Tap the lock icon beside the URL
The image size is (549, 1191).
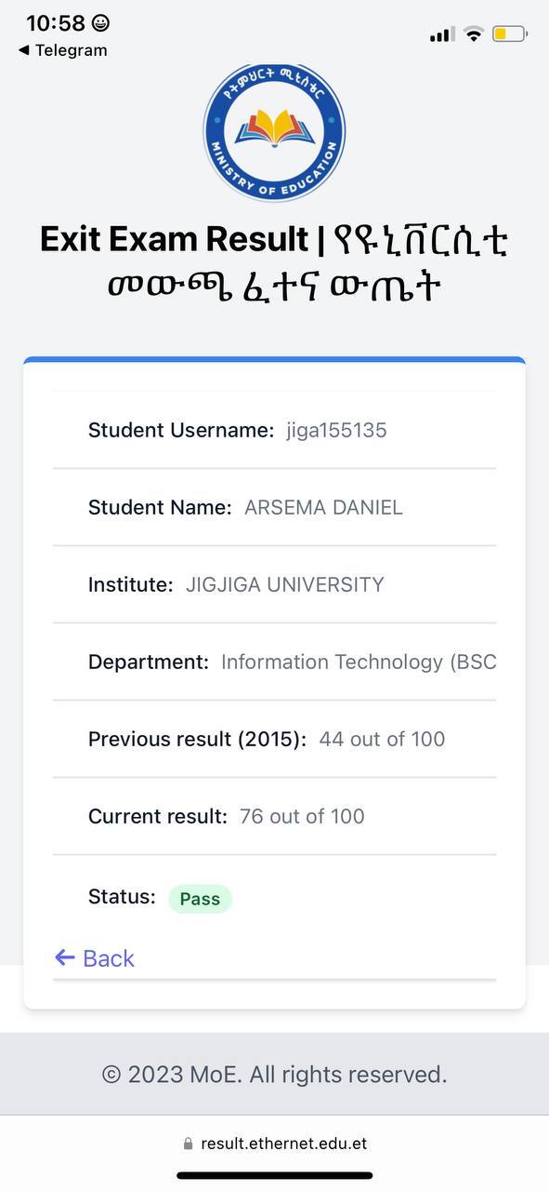pos(189,1144)
